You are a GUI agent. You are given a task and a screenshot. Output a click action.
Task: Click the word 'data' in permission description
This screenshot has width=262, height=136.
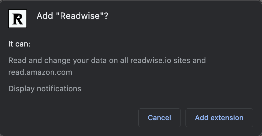point(99,60)
